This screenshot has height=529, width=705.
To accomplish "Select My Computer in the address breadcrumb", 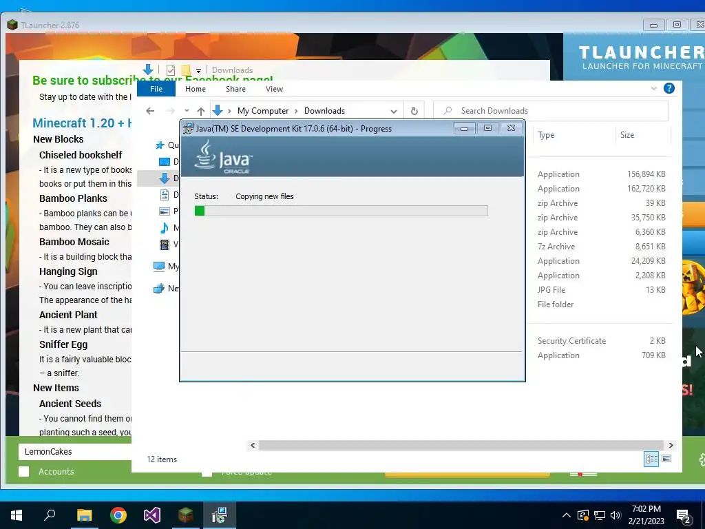I will point(263,111).
